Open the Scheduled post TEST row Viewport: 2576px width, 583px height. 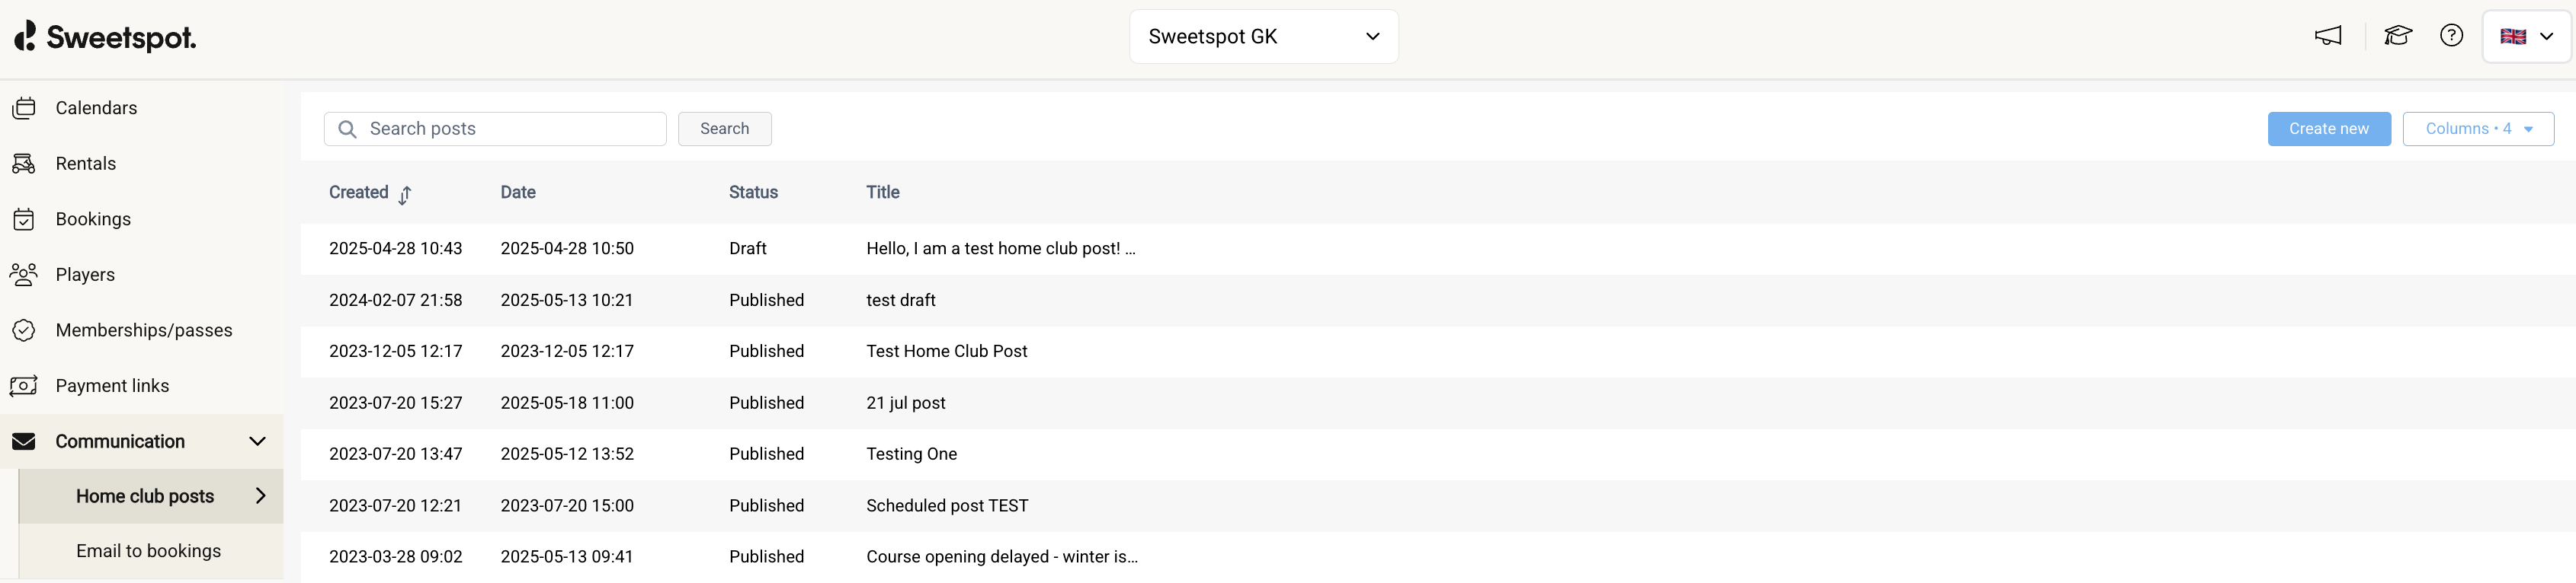tap(946, 506)
